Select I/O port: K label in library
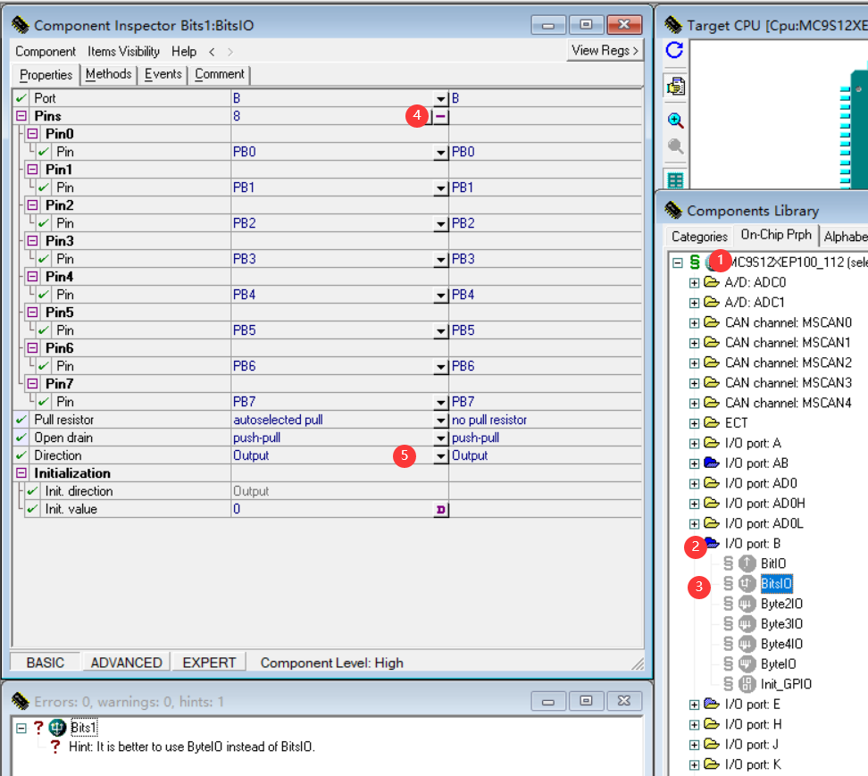The height and width of the screenshot is (776, 868). coord(753,765)
